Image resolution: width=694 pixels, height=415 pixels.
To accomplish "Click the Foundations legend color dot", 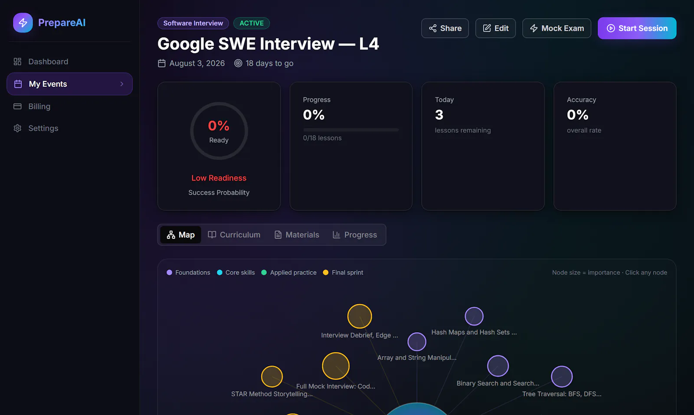I will [x=170, y=272].
